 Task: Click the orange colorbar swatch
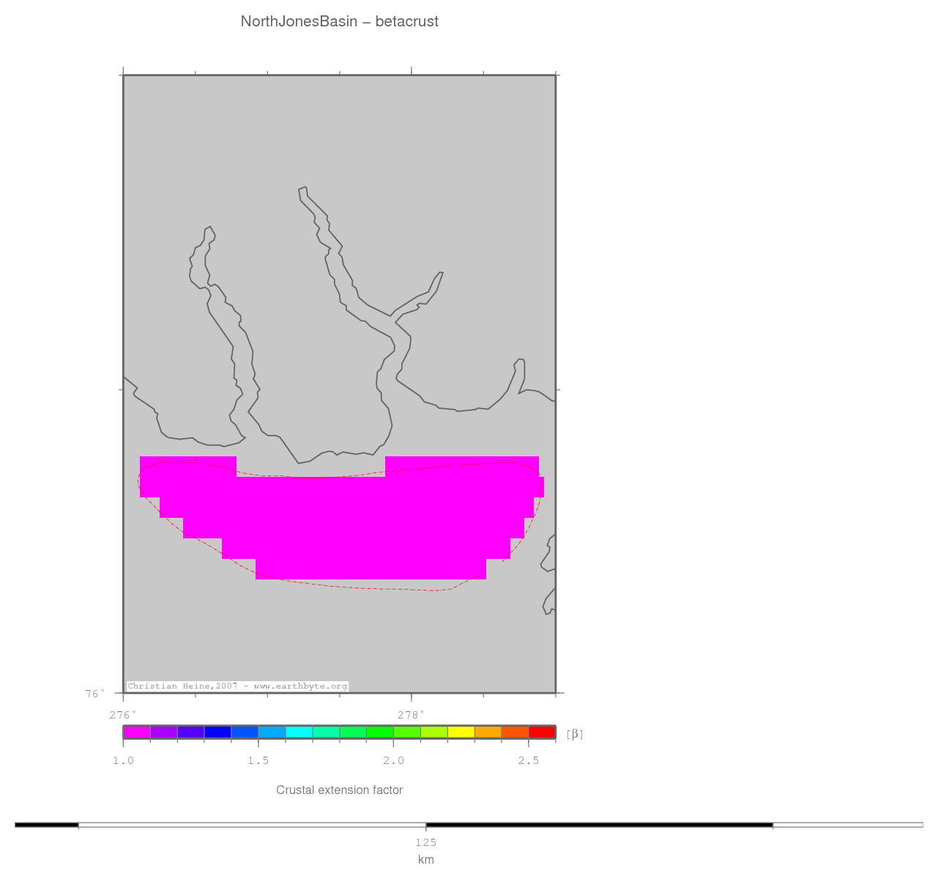(x=488, y=732)
